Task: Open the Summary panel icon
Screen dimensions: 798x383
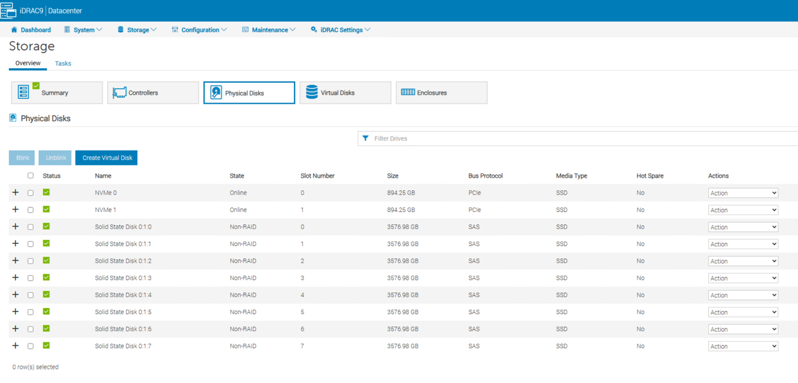Action: 24,92
